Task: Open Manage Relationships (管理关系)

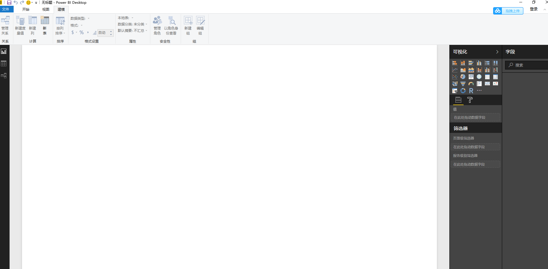Action: (5, 25)
